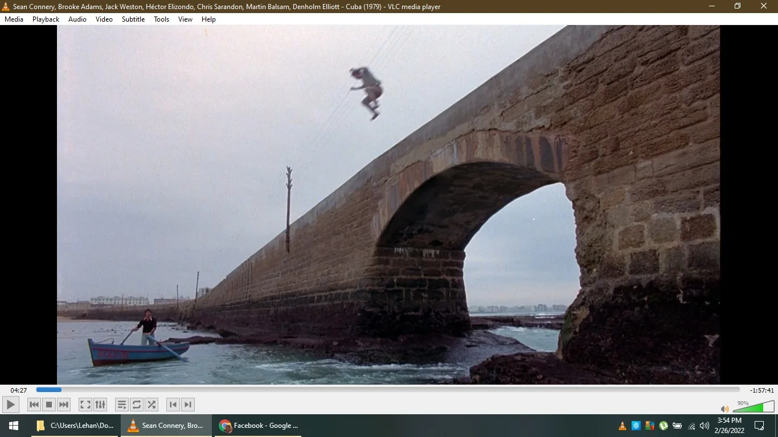This screenshot has width=778, height=437.
Task: Open the Subtitle menu
Action: tap(133, 19)
